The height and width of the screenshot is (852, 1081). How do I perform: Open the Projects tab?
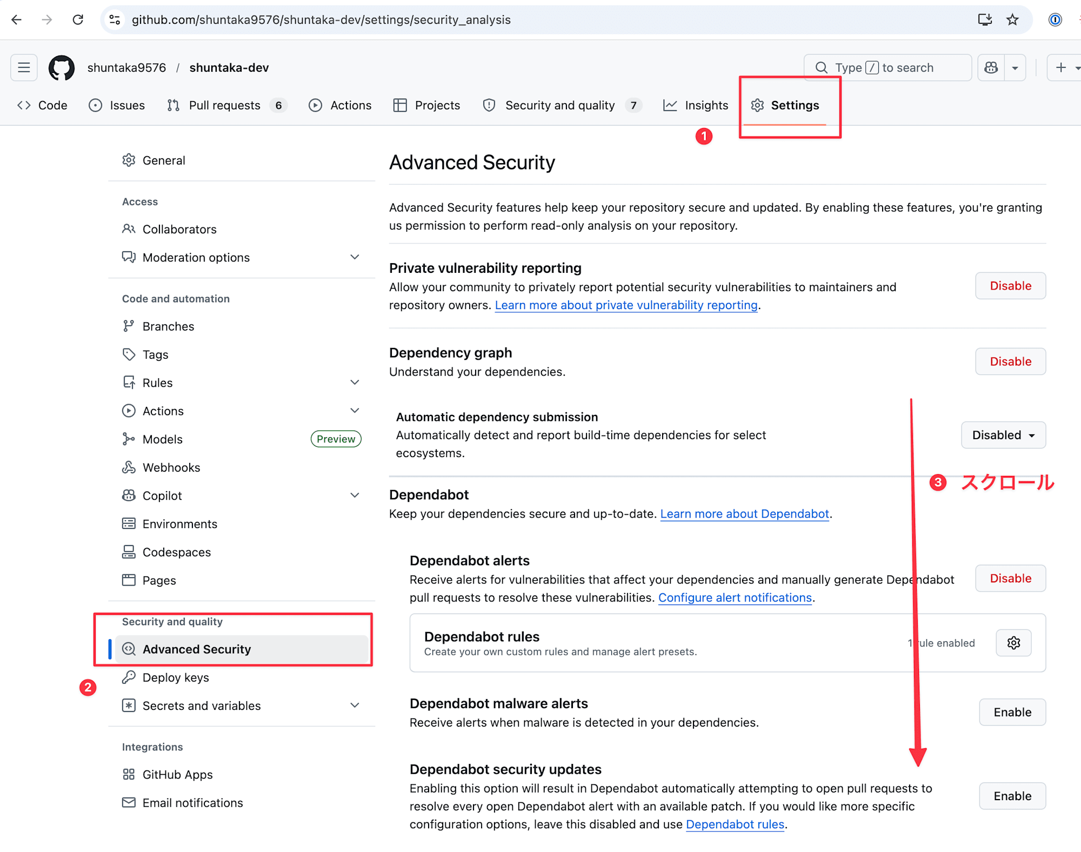click(x=427, y=105)
